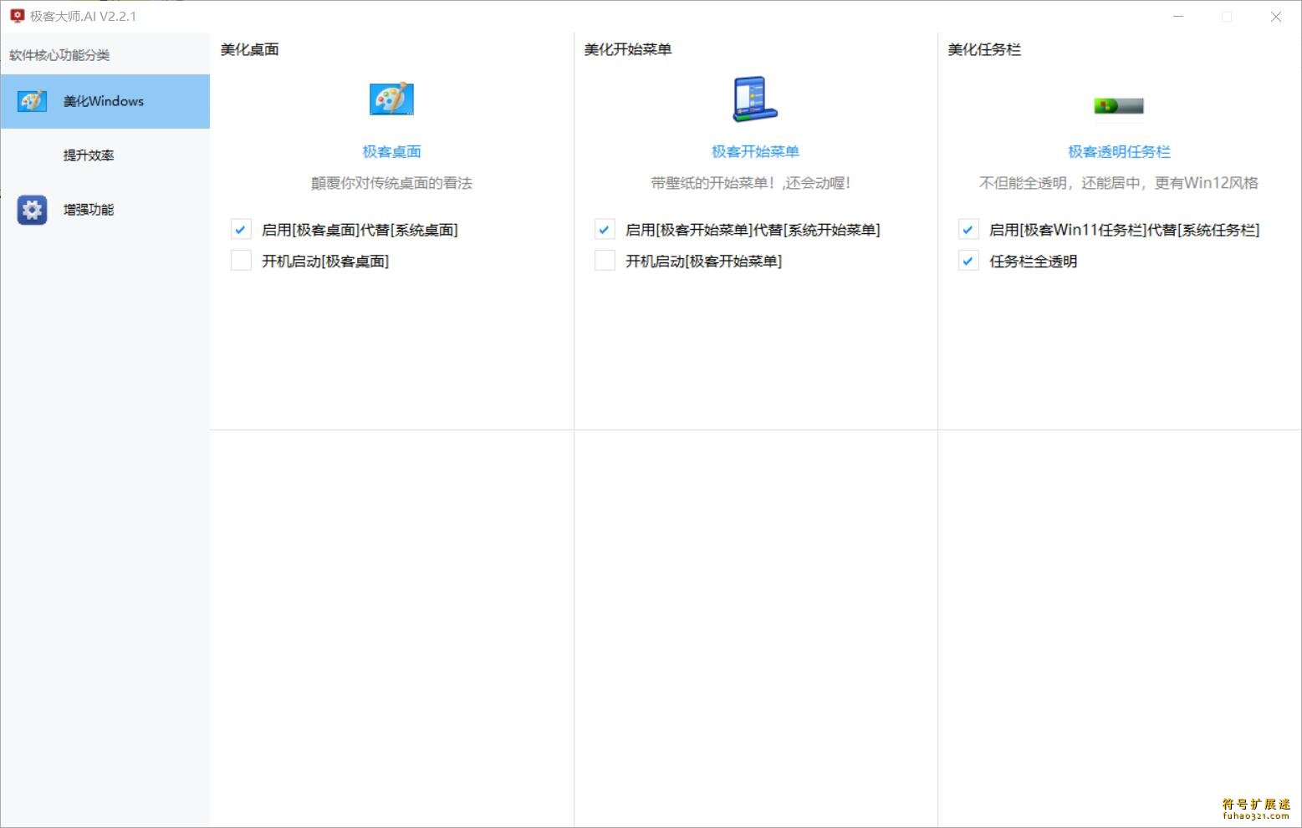
Task: Click the 极客透明任务栏 taskbar icon
Action: click(1118, 106)
